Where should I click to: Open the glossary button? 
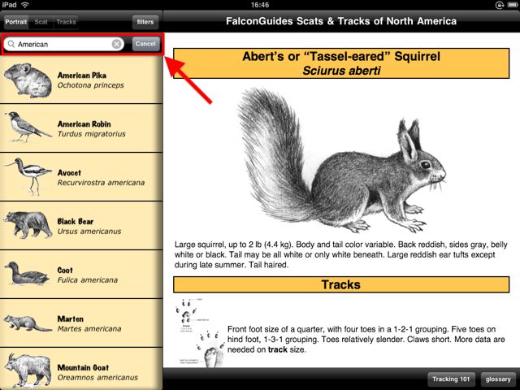[498, 379]
